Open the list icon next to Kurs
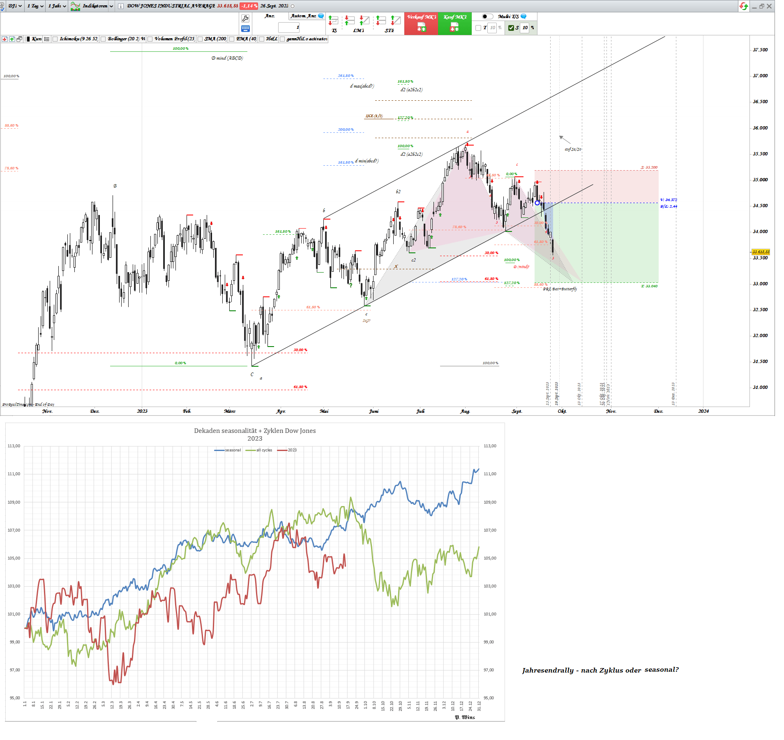This screenshot has width=784, height=740. point(47,39)
